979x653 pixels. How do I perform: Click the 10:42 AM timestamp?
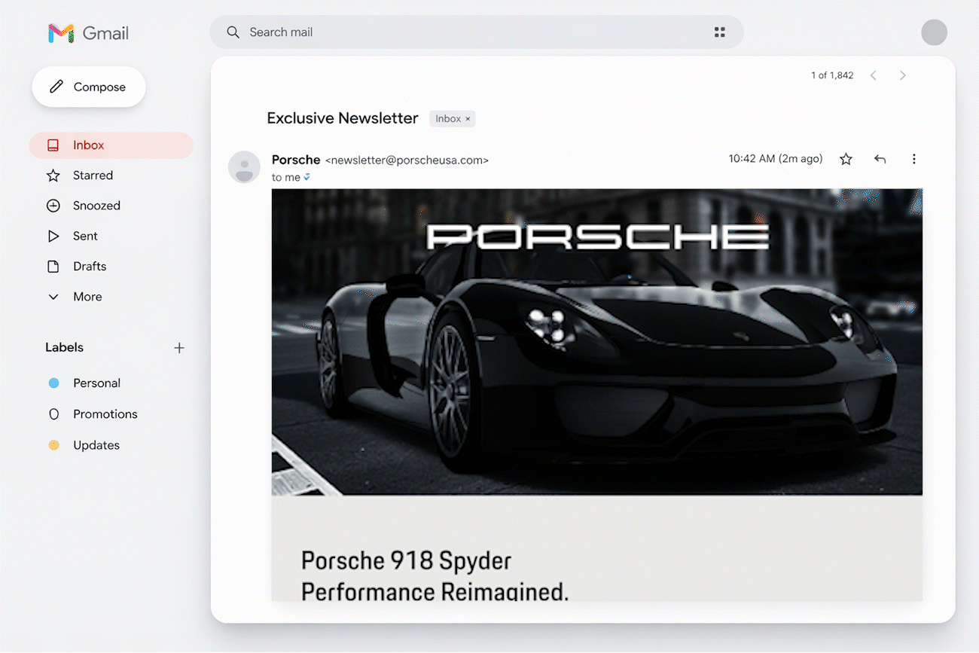776,159
